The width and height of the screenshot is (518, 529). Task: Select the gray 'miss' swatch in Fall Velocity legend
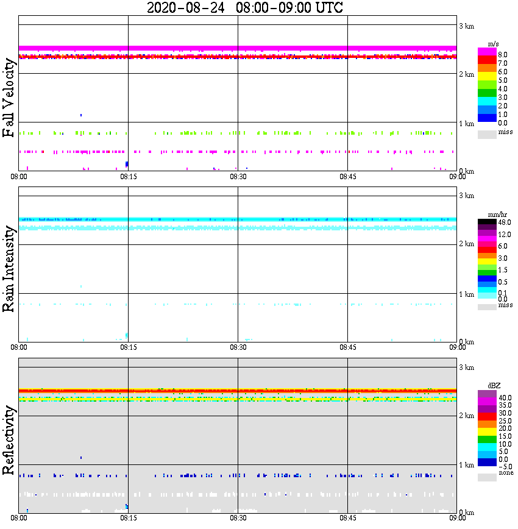(x=487, y=135)
